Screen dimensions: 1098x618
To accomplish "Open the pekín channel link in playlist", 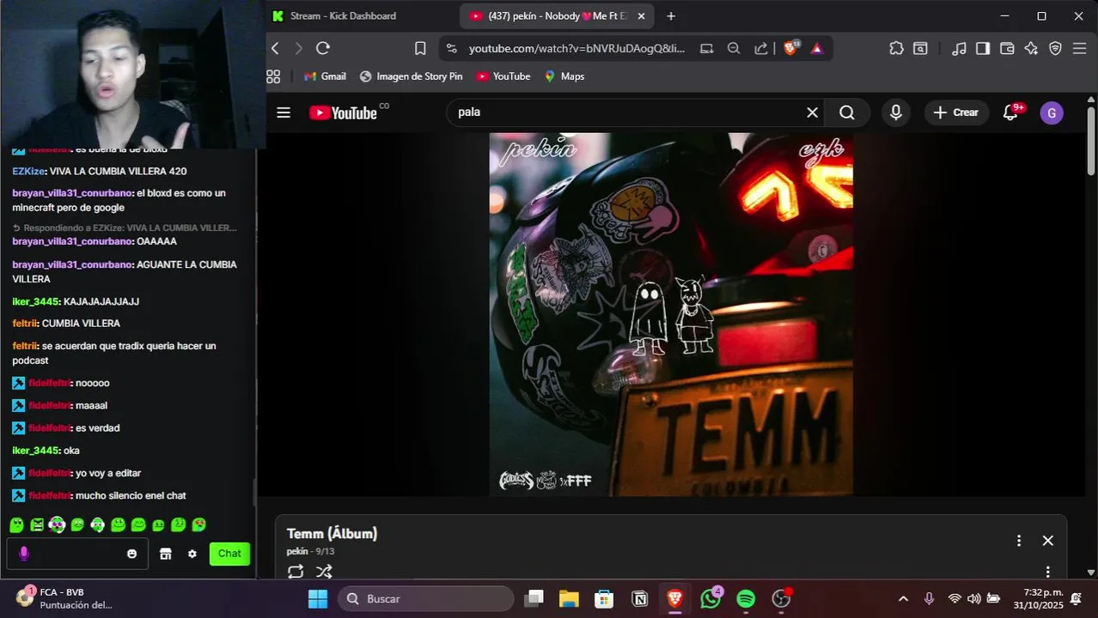I will pyautogui.click(x=297, y=551).
